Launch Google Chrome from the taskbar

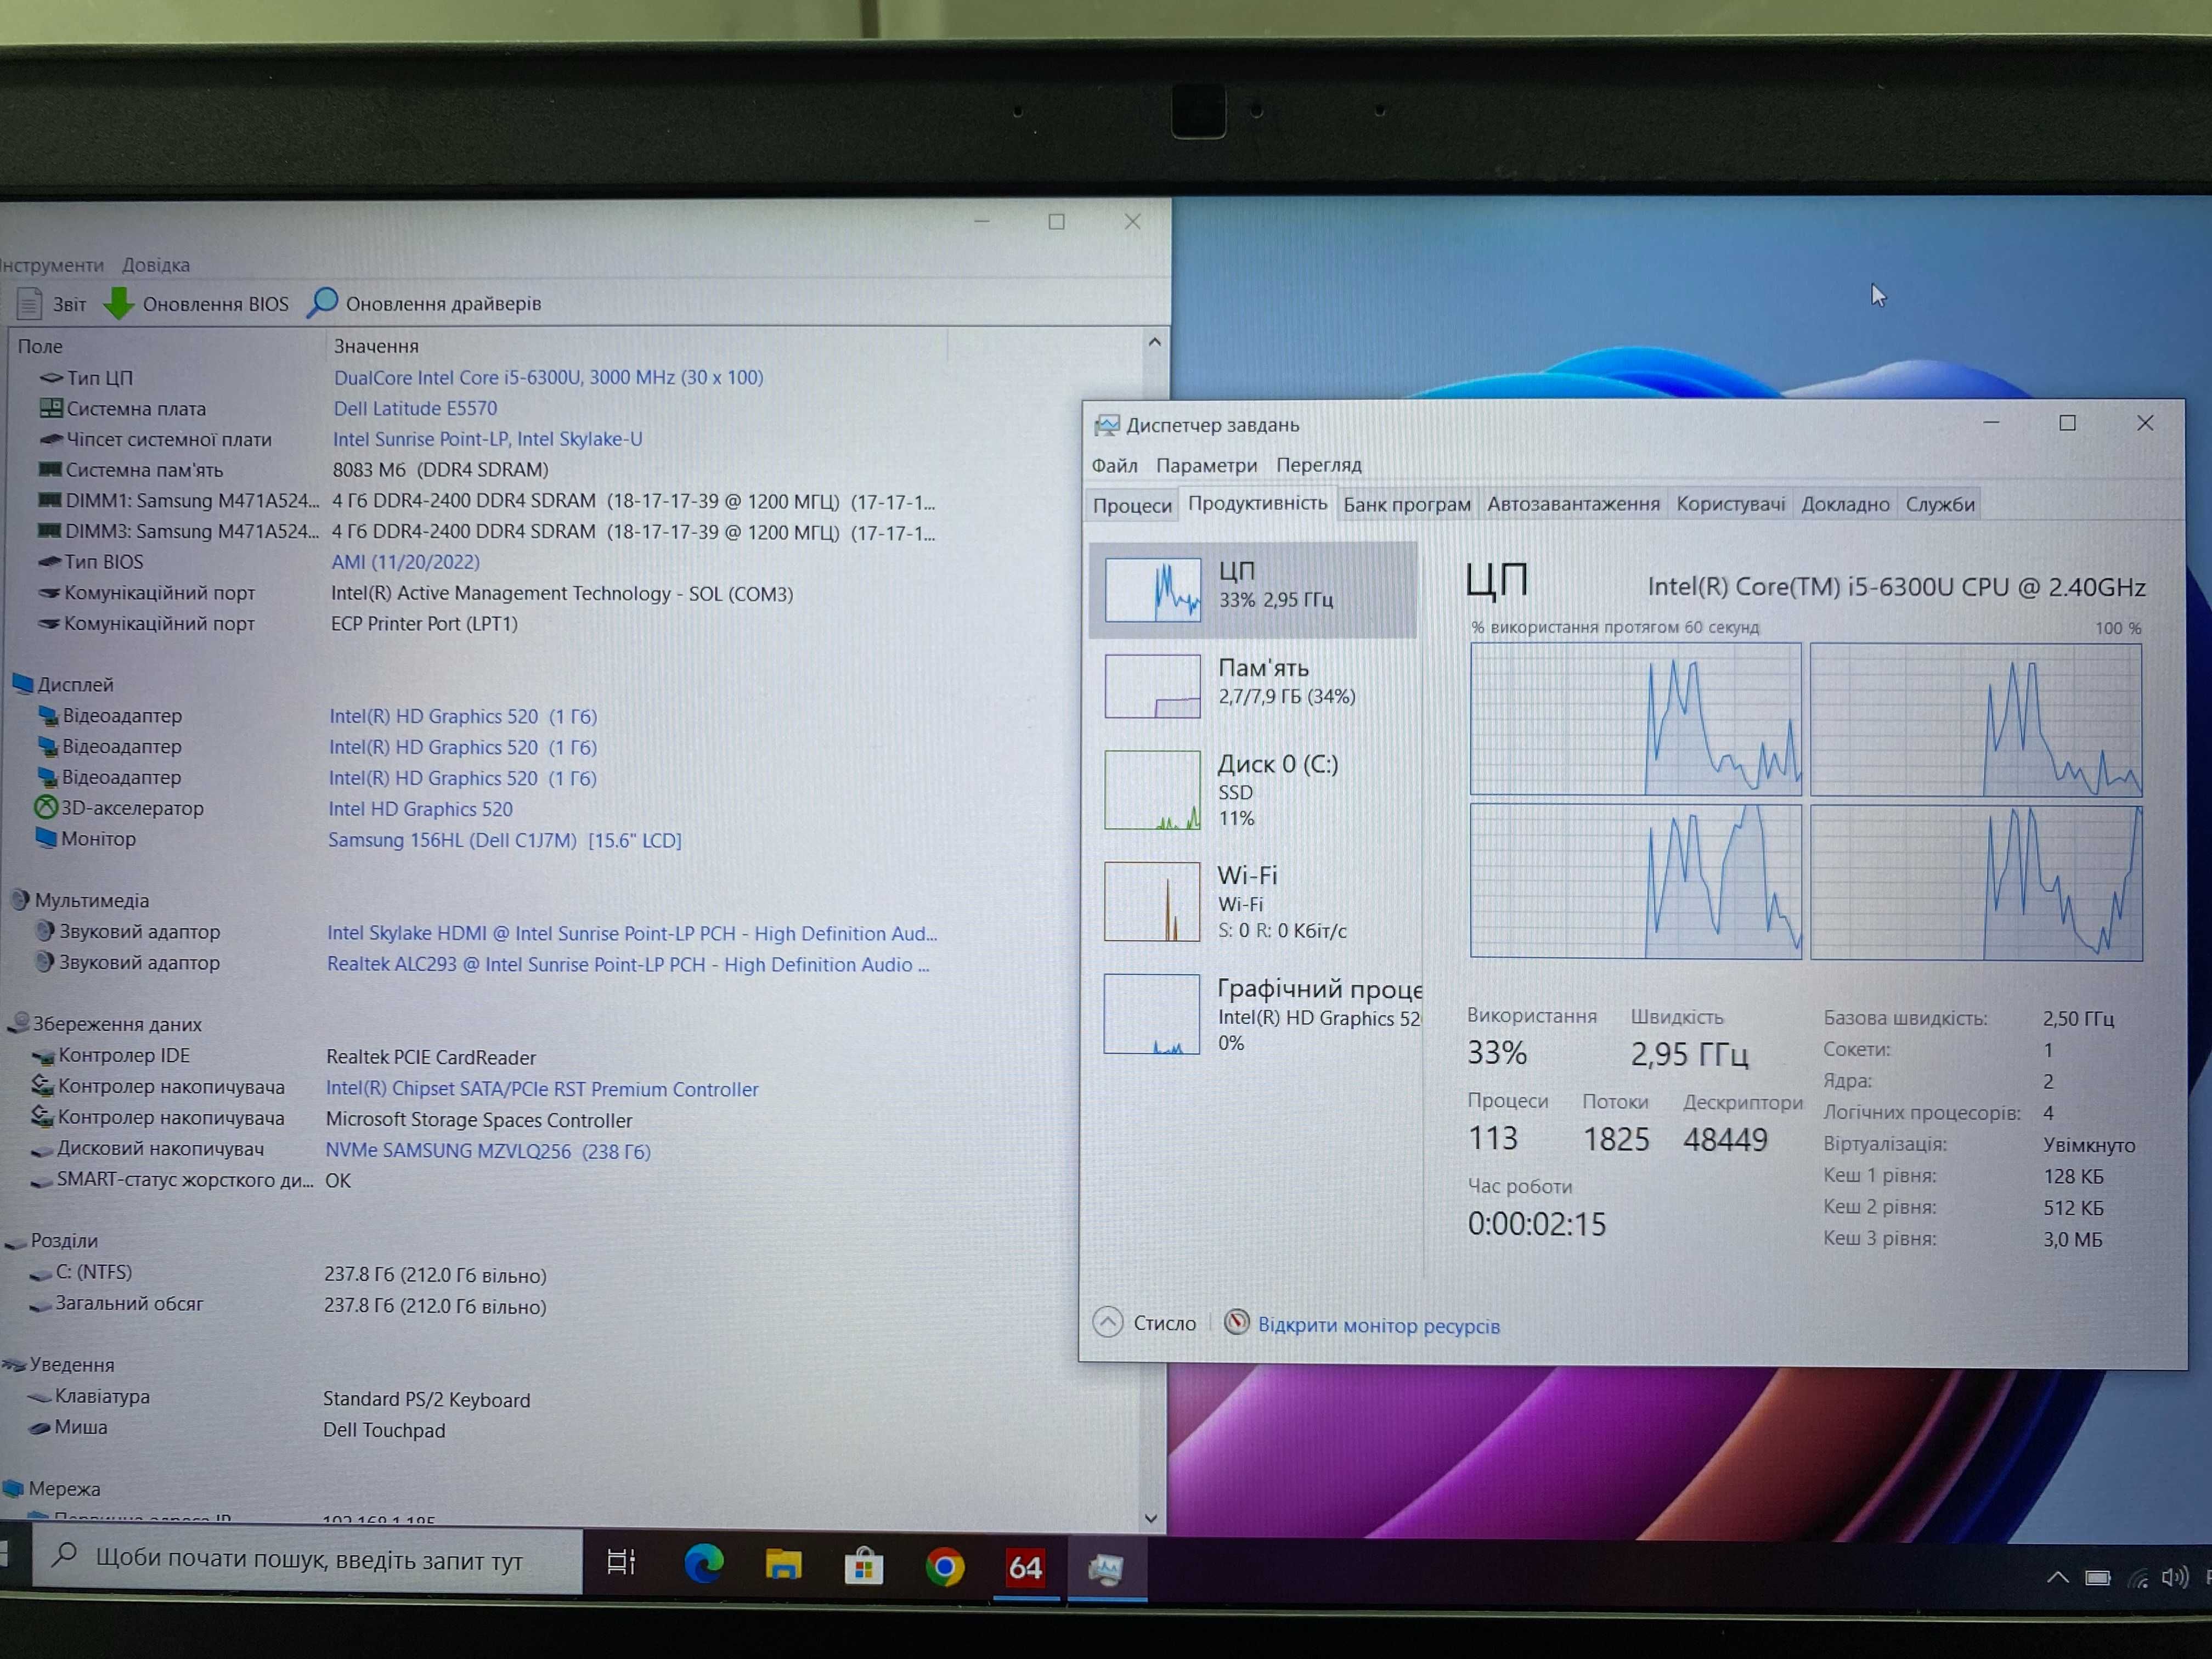pos(944,1567)
